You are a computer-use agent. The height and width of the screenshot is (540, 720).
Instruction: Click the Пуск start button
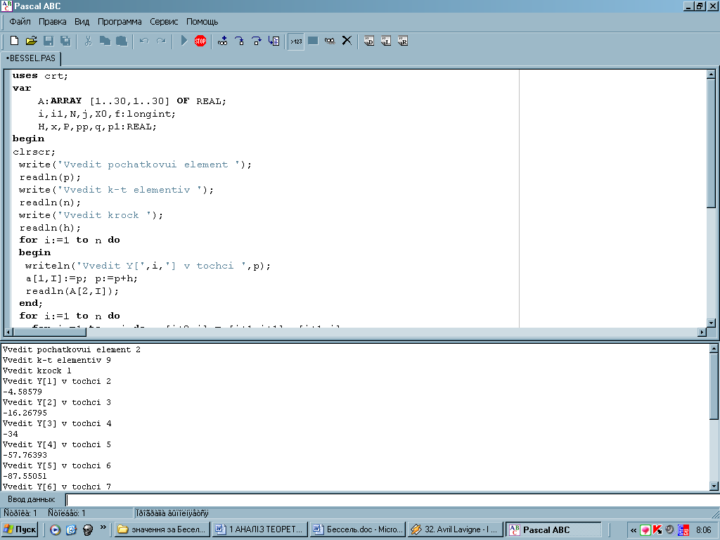(20, 529)
